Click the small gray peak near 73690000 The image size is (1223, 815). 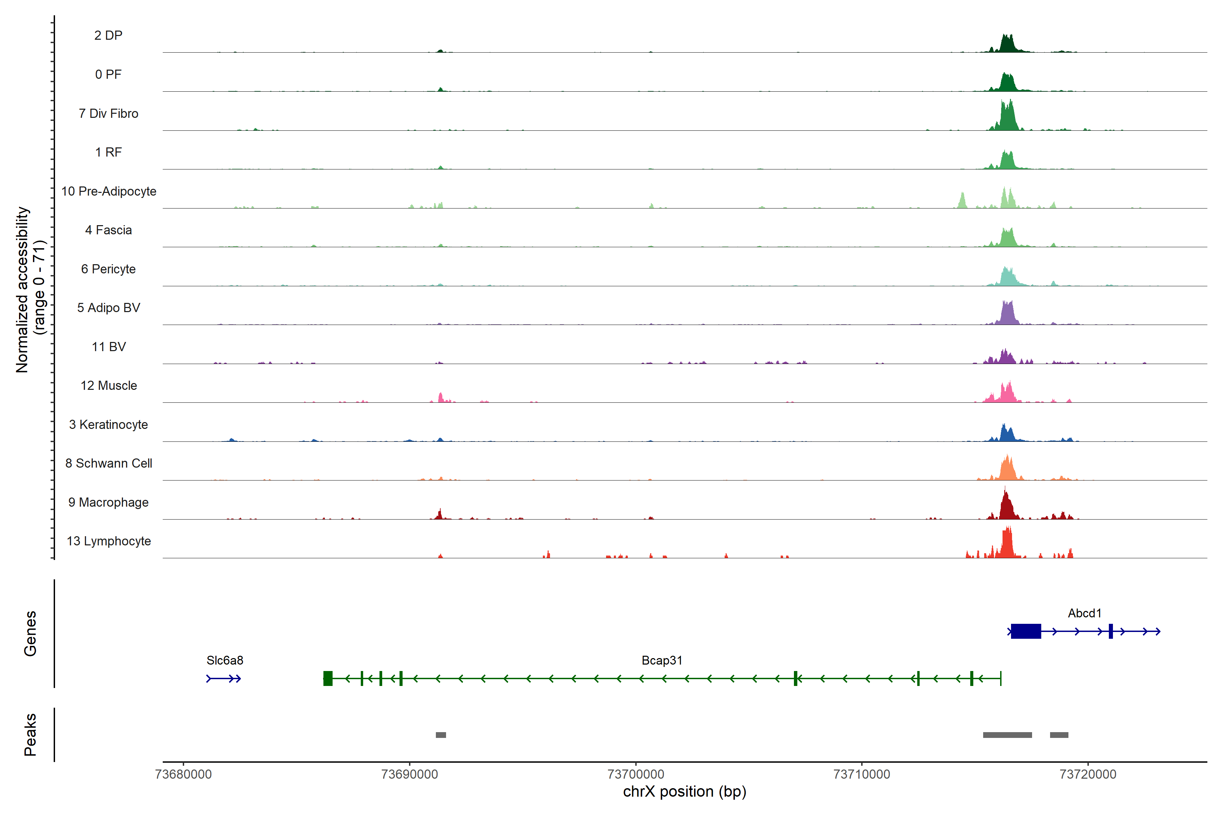[x=440, y=735]
